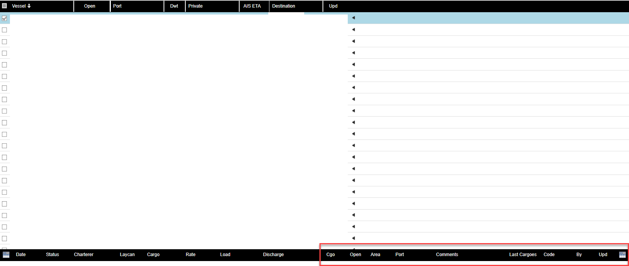Image resolution: width=629 pixels, height=266 pixels.
Task: Sort by the Private column header
Action: (x=195, y=6)
